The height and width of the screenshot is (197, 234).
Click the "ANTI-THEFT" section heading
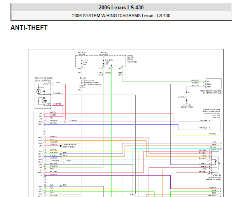click(29, 28)
